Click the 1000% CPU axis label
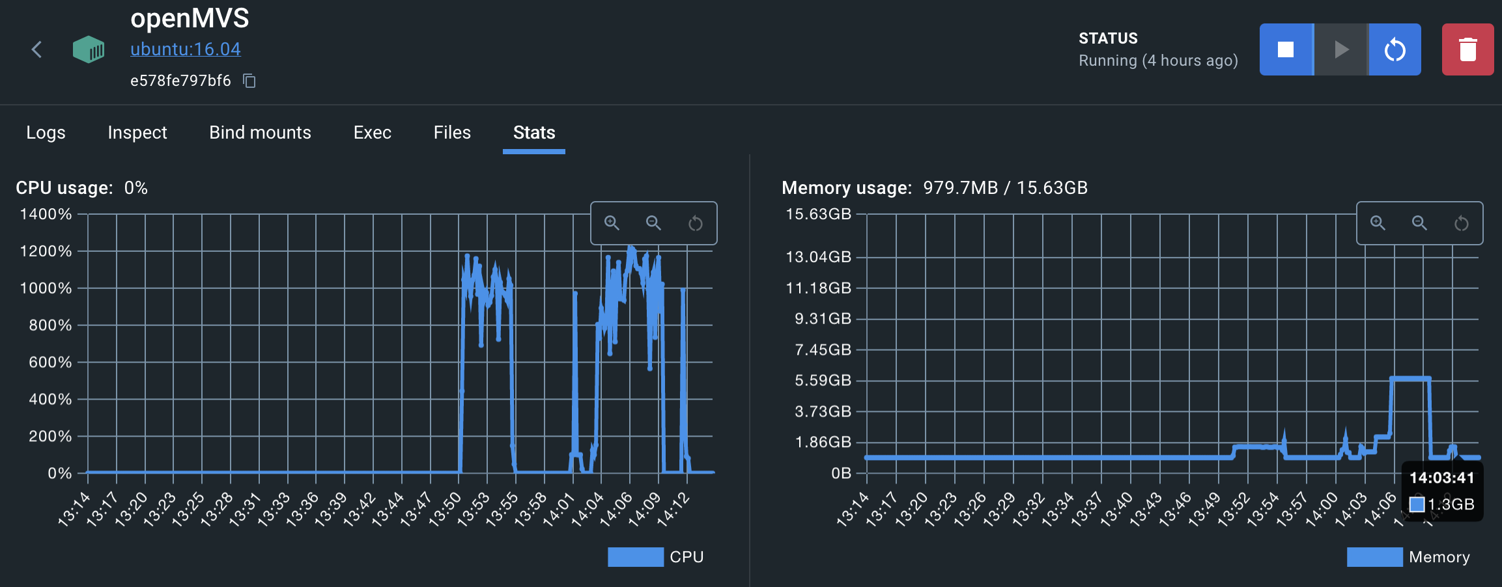Screen dimensions: 1502x587 point(46,288)
